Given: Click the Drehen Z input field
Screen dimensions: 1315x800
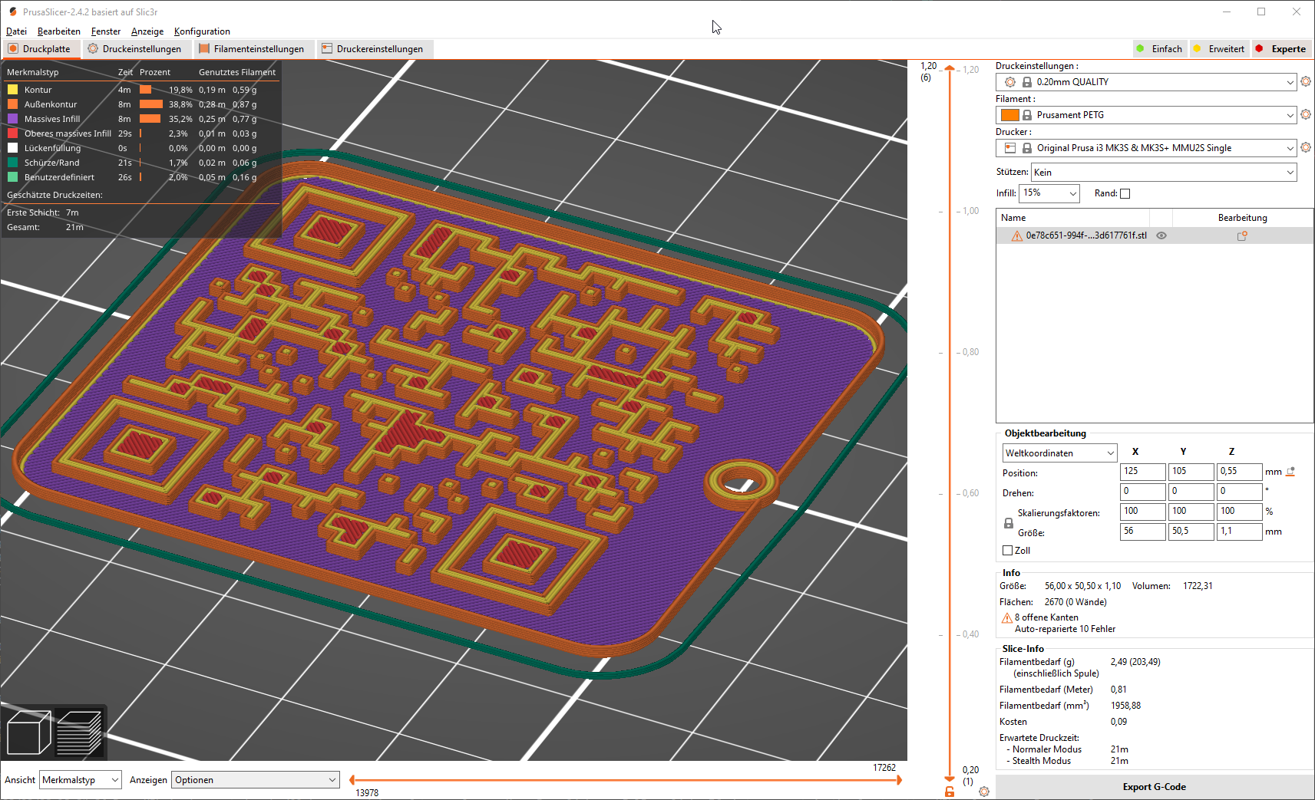Looking at the screenshot, I should tap(1240, 492).
